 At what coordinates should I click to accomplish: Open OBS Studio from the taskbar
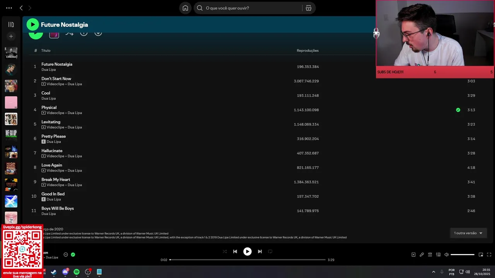(88, 272)
